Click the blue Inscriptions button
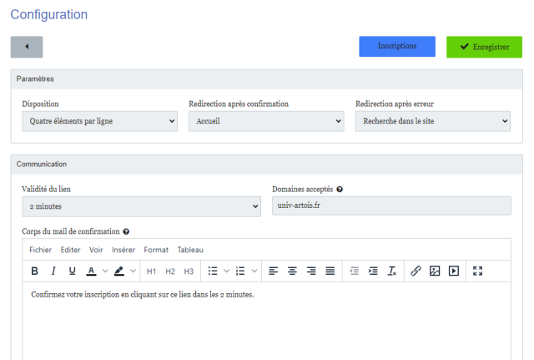Screen dimensions: 534x360 click(397, 47)
